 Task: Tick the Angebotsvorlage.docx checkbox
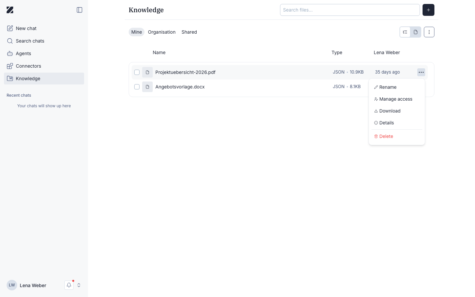[x=137, y=87]
